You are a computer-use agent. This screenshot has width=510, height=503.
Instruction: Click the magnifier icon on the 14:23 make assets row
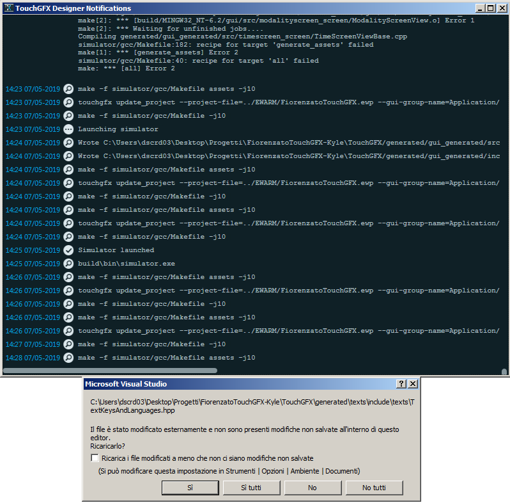pyautogui.click(x=68, y=89)
